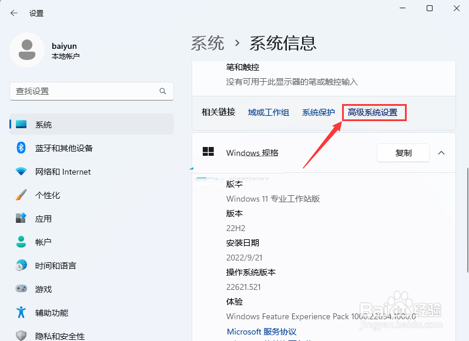Click the Accessibility figure icon
The image size is (469, 341).
pyautogui.click(x=21, y=312)
